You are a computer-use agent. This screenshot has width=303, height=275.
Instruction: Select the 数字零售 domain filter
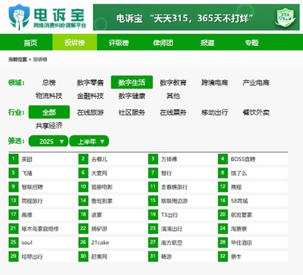(x=90, y=82)
